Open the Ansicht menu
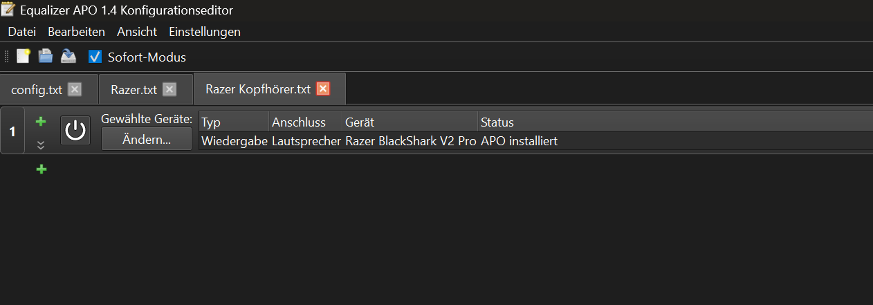 coord(137,32)
